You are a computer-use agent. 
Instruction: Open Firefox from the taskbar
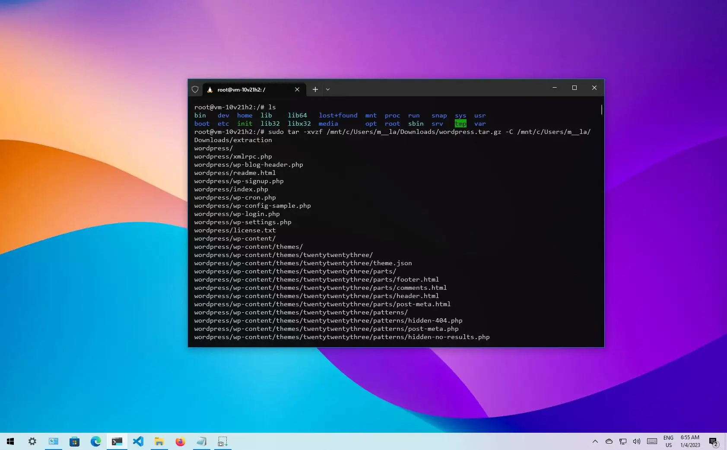pyautogui.click(x=180, y=441)
